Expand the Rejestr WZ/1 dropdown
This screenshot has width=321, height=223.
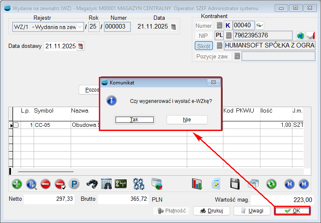80,27
